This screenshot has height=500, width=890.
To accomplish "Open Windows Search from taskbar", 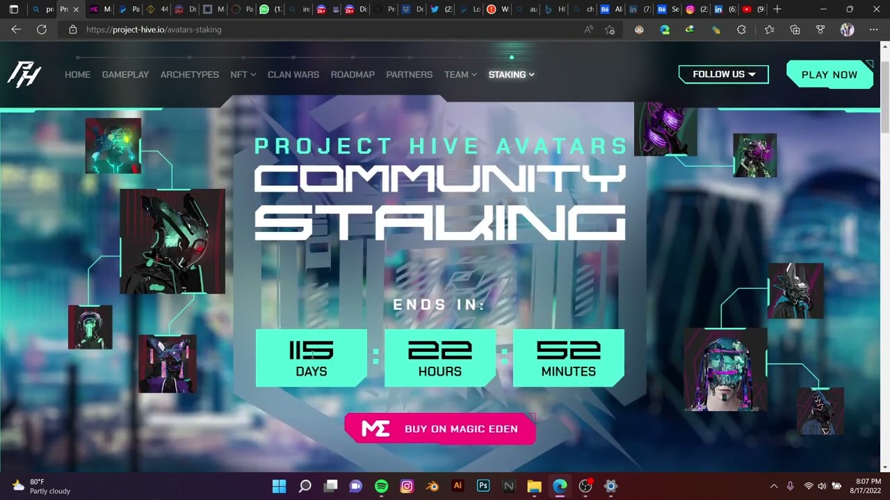I will coord(305,486).
